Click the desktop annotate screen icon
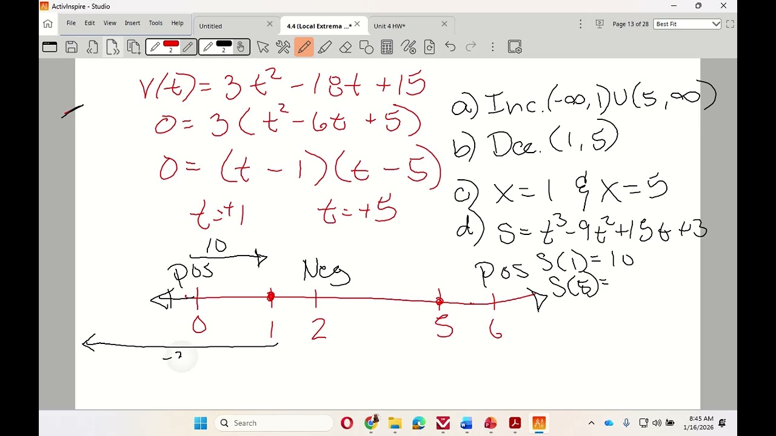776x436 pixels. [600, 24]
